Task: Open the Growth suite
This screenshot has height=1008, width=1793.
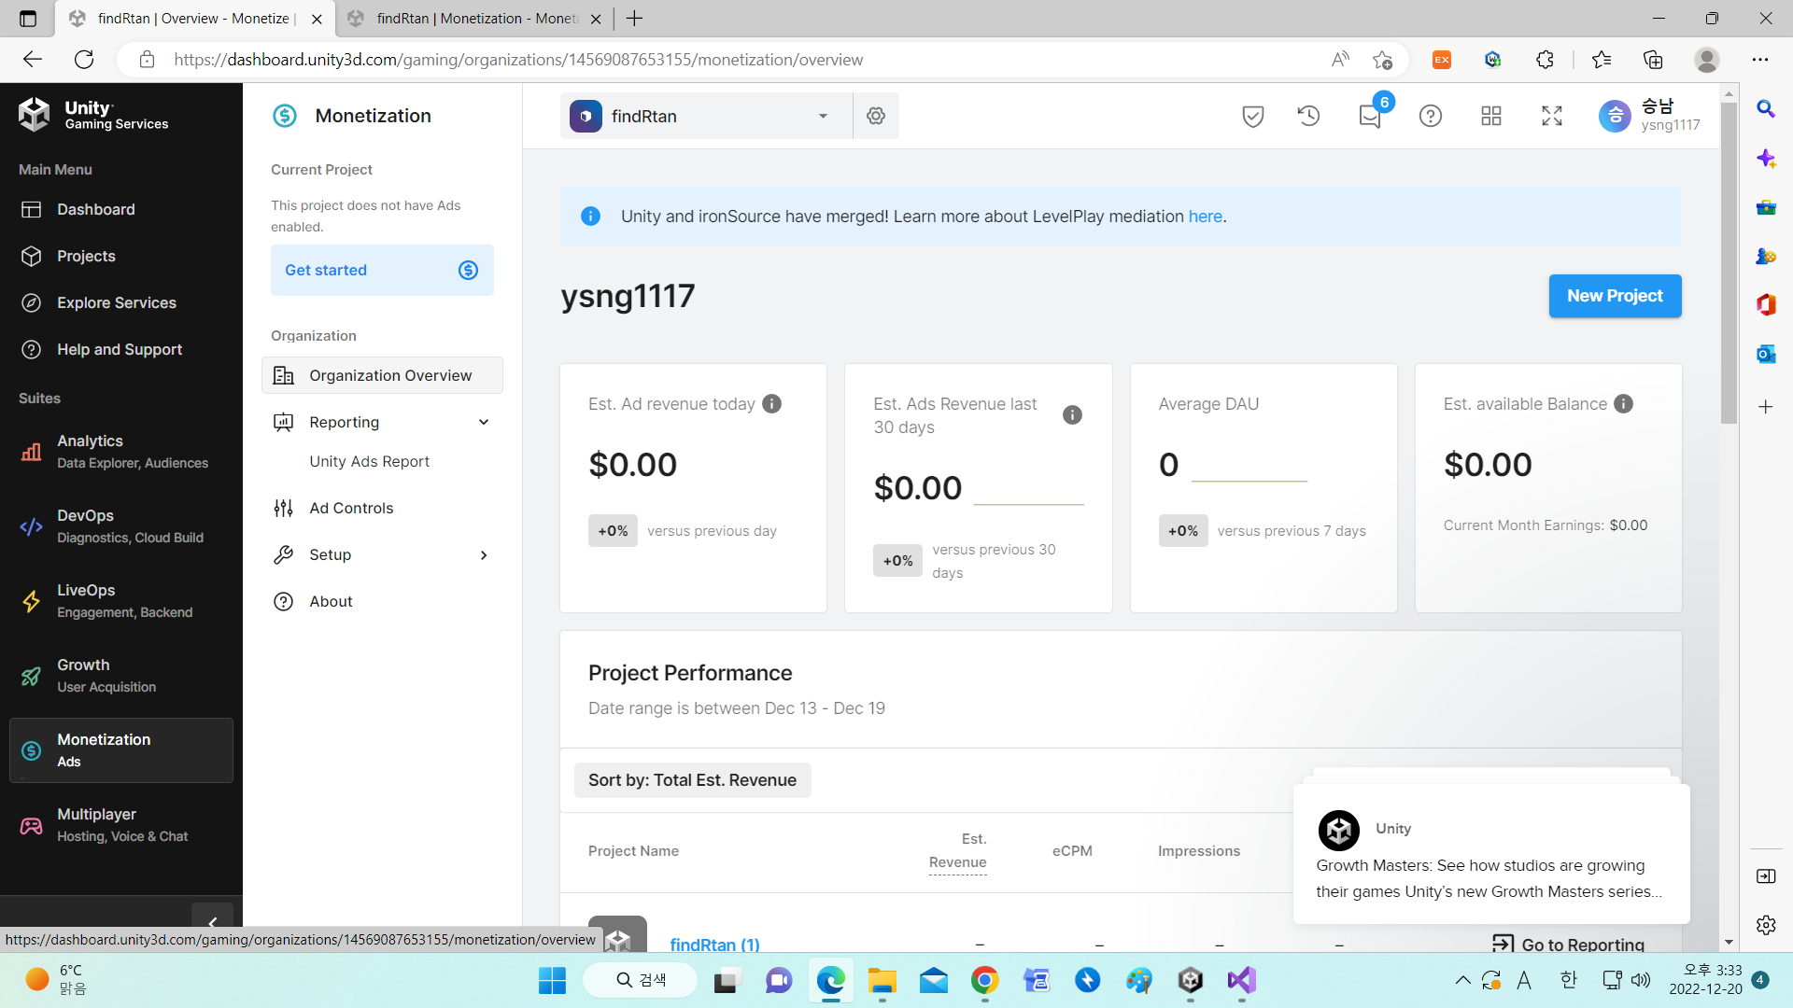Action: click(x=121, y=676)
